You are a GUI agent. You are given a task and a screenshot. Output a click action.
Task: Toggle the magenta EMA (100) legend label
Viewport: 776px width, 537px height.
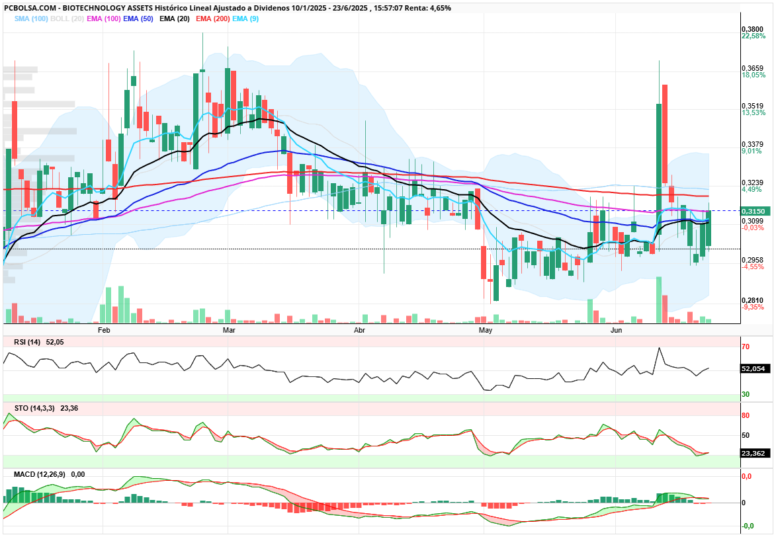pyautogui.click(x=103, y=19)
